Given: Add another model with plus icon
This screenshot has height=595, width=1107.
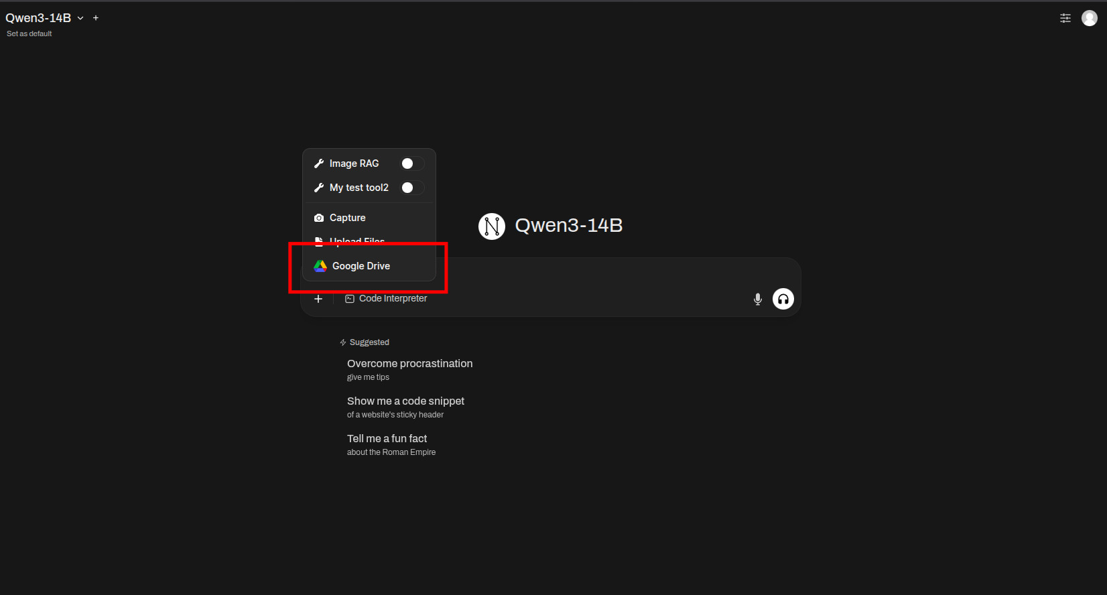Looking at the screenshot, I should coord(96,18).
